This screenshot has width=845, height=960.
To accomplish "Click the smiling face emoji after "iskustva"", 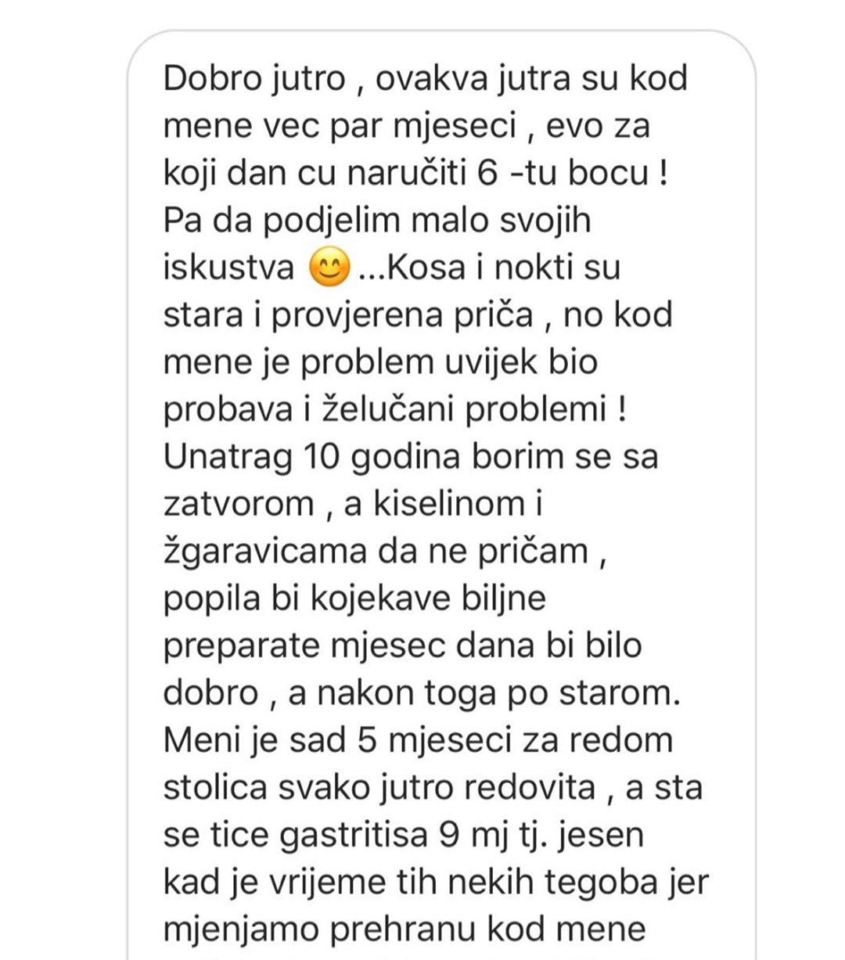I will tap(329, 268).
